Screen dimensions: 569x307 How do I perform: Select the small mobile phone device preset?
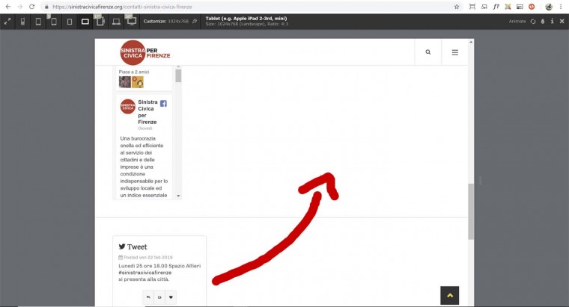[x=22, y=22]
